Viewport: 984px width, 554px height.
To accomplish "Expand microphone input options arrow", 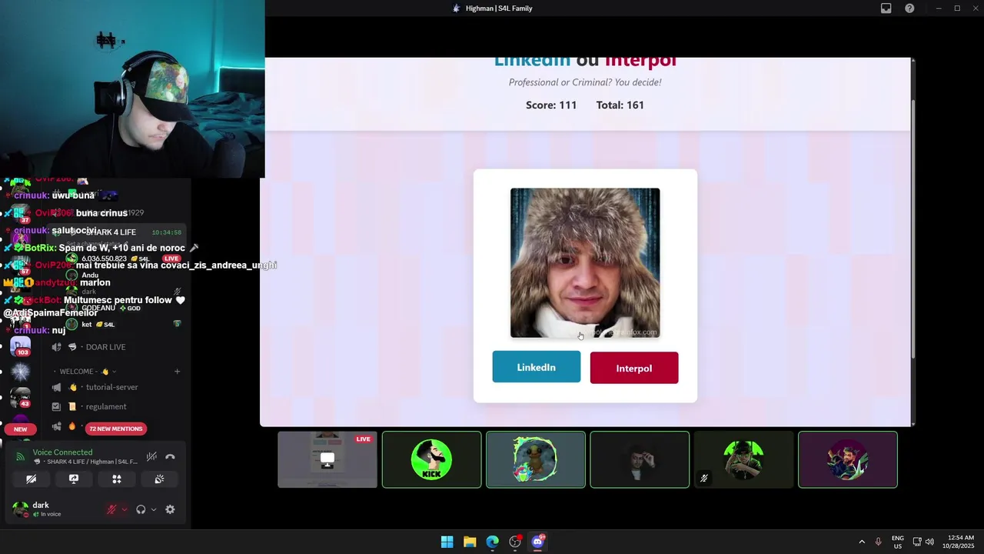I will (125, 509).
